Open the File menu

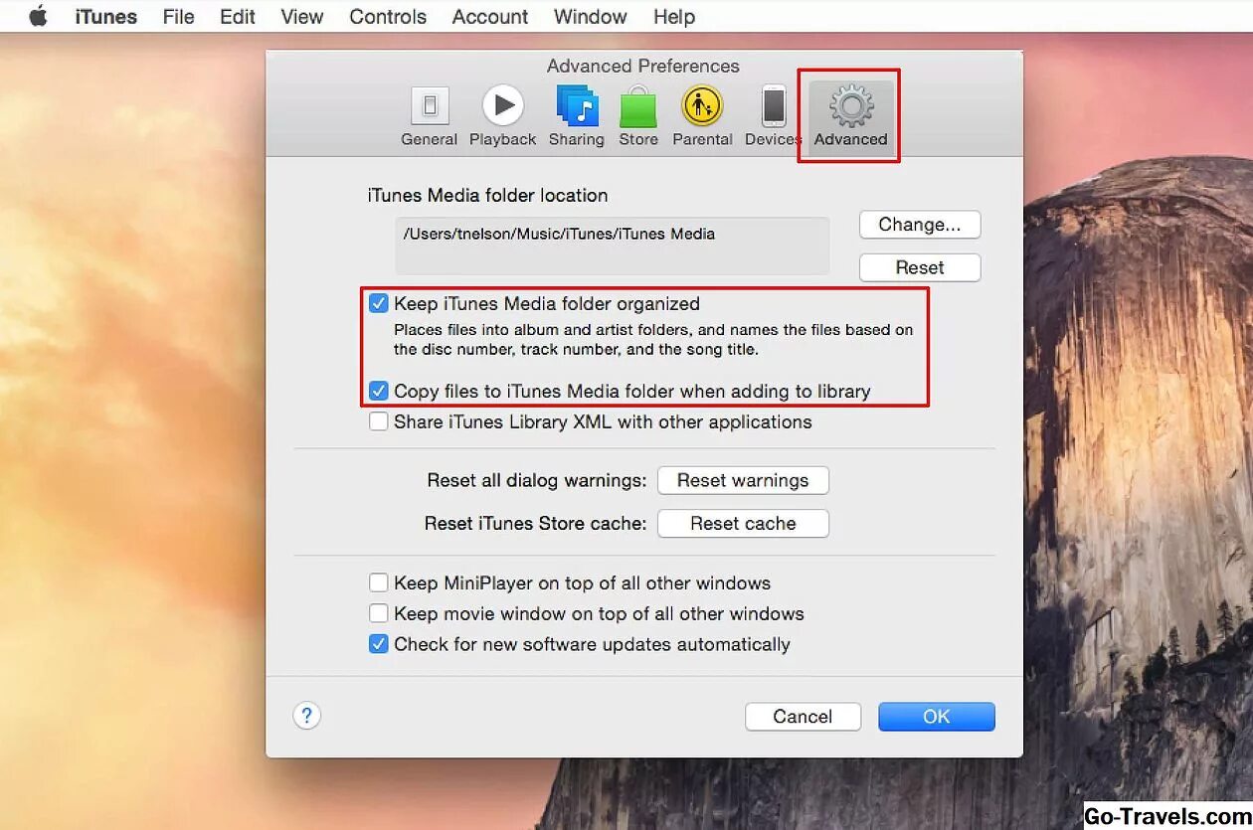[179, 17]
